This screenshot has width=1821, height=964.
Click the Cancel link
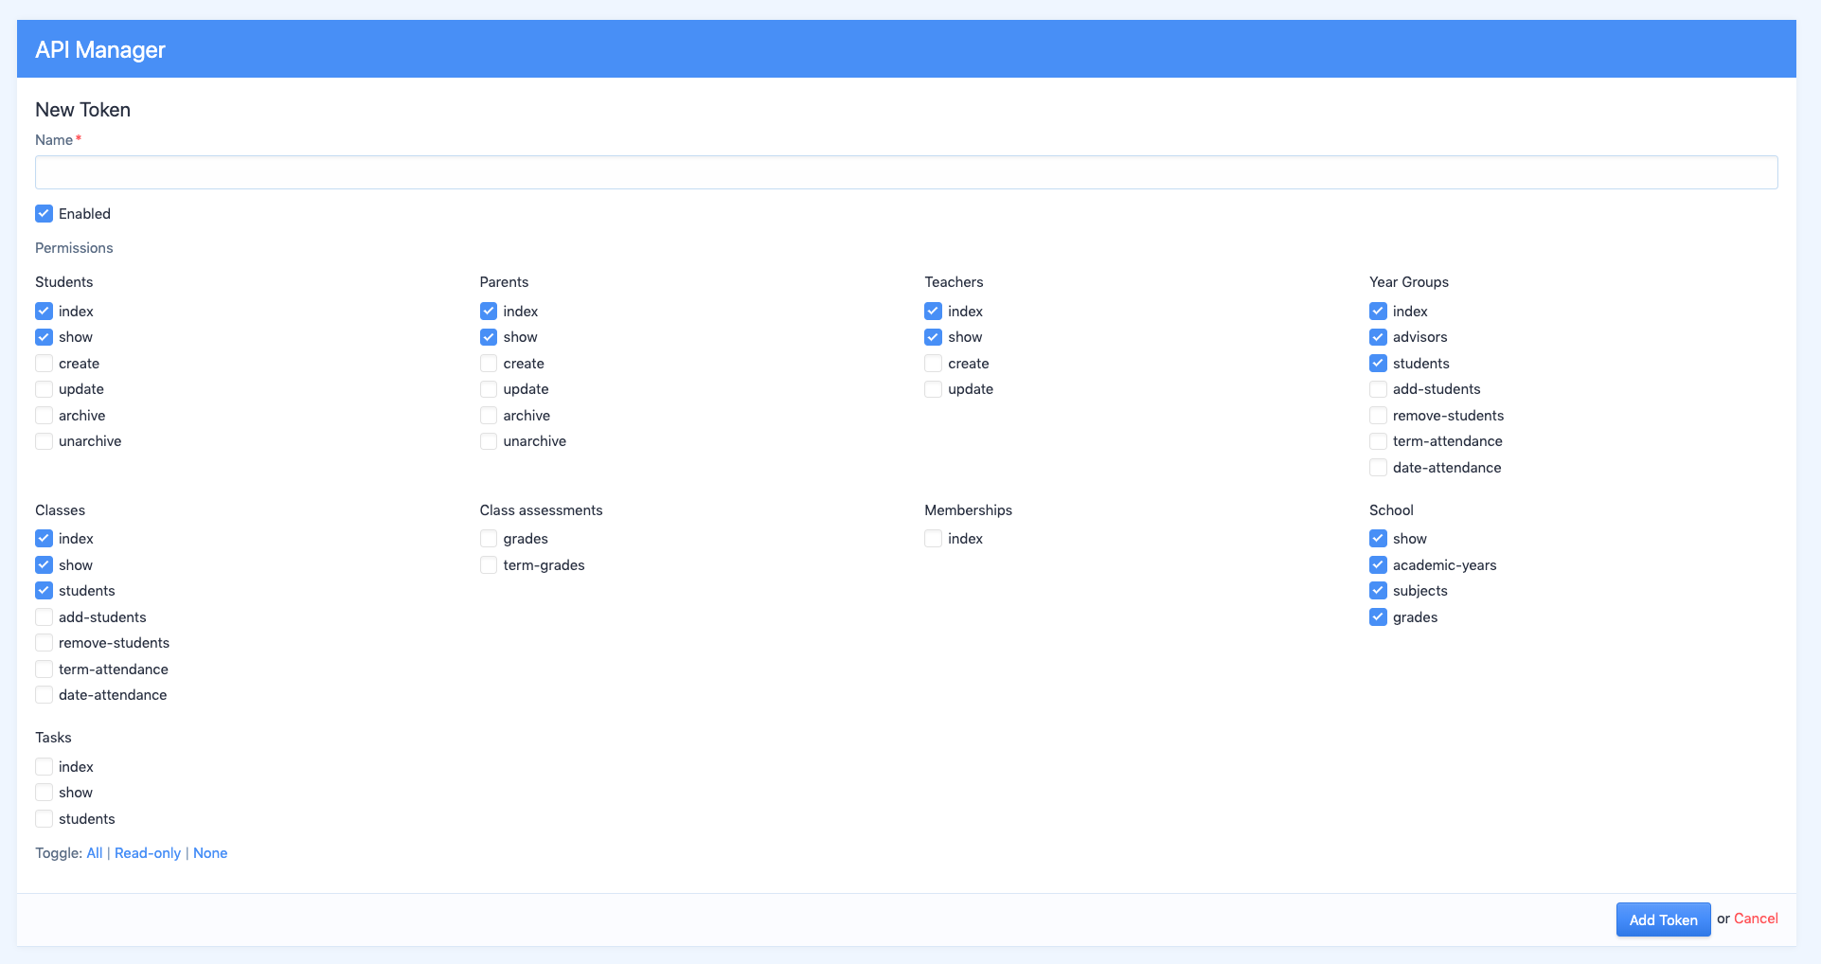(1756, 919)
